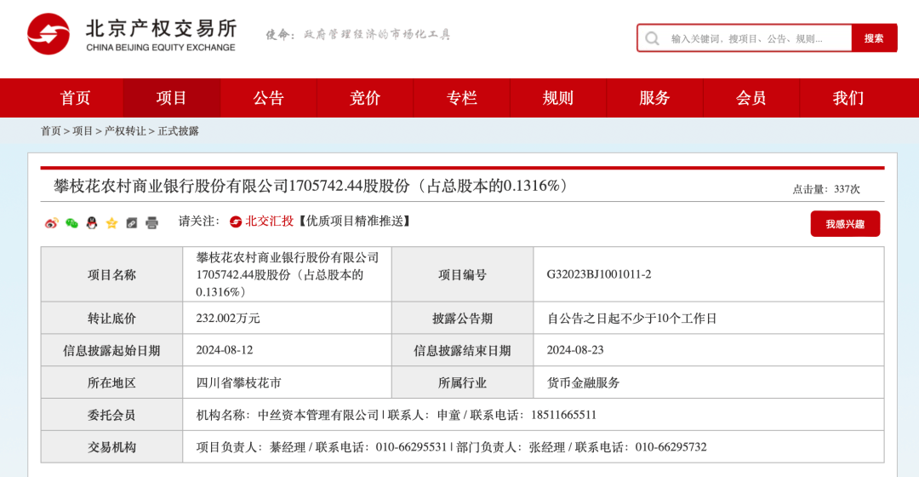The height and width of the screenshot is (477, 919).
Task: Select the end date 2024-08-23
Action: (x=575, y=350)
